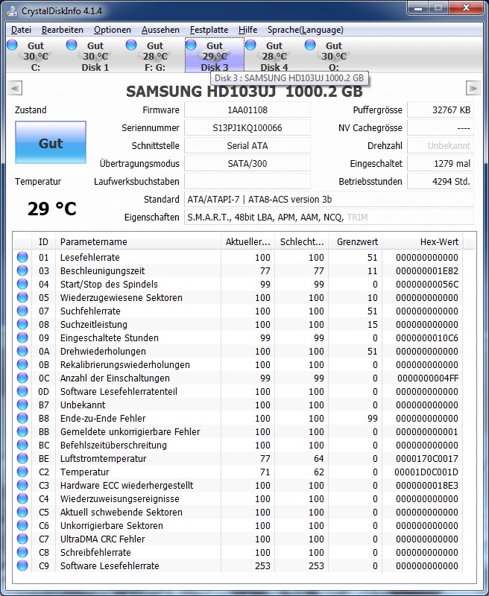Open the Hilfe menu
The width and height of the screenshot is (489, 596).
click(x=247, y=30)
